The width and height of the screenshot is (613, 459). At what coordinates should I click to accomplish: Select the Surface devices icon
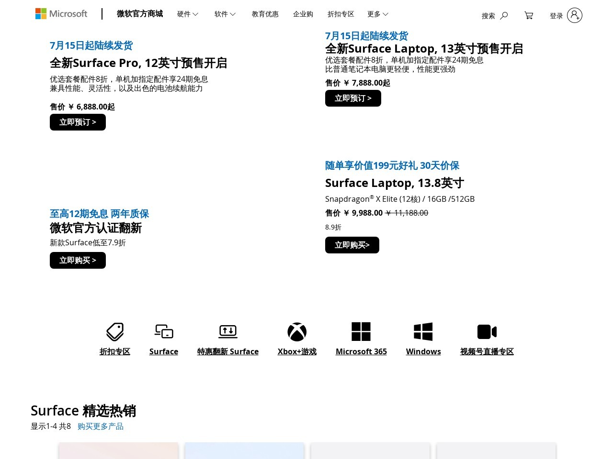click(163, 331)
